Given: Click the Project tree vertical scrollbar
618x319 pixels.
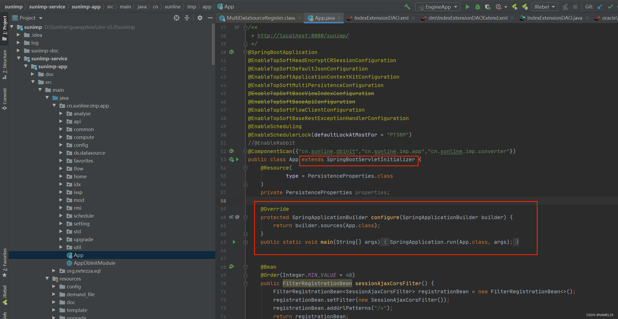Looking at the screenshot, I should tap(213, 45).
